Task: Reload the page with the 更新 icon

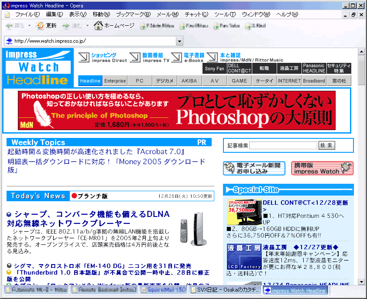Action: point(40,26)
